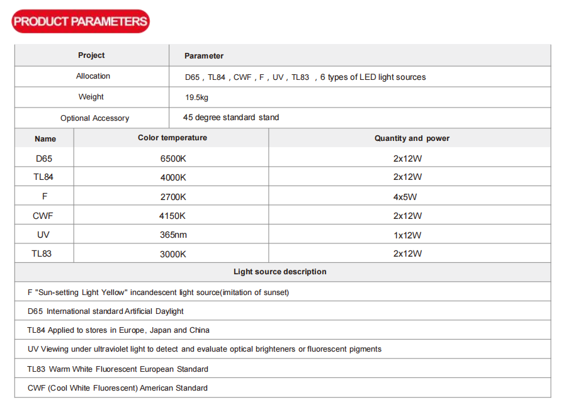This screenshot has height=407, width=566.
Task: Select the CWF American Standard description row
Action: coord(118,388)
